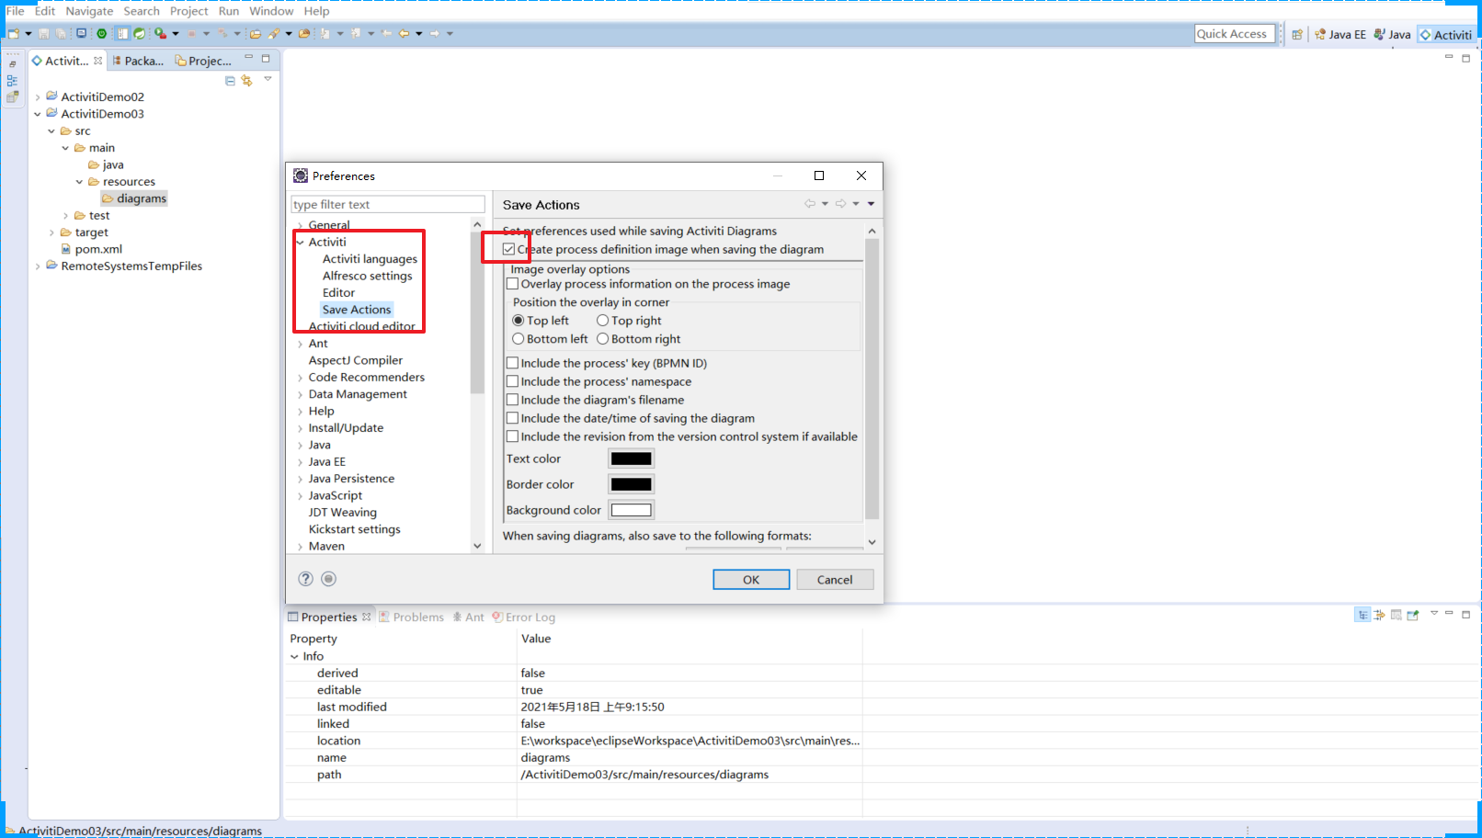Open the dropdown next to New toolbar icon
The image size is (1482, 838).
(28, 34)
